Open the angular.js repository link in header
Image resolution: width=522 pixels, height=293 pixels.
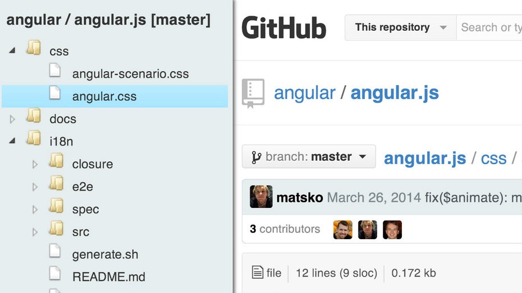(x=395, y=92)
